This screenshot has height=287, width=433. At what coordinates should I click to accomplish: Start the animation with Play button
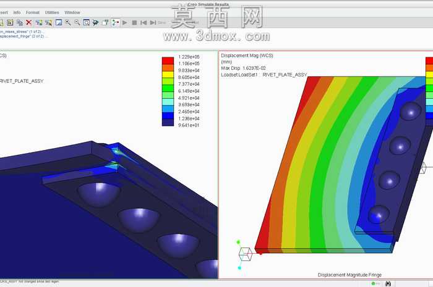tap(125, 23)
